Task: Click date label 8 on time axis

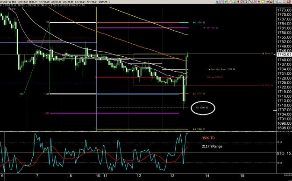Action: [71, 176]
